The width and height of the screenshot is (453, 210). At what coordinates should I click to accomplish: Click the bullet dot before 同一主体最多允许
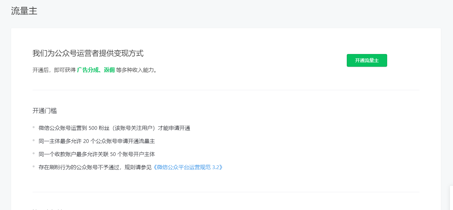[x=34, y=140]
